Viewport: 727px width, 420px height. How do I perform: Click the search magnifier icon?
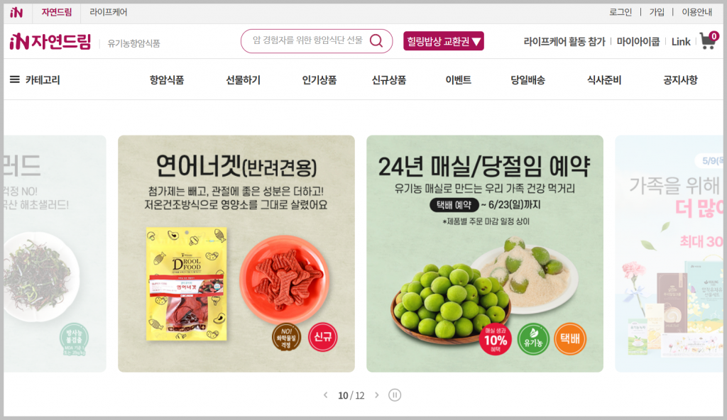[376, 41]
